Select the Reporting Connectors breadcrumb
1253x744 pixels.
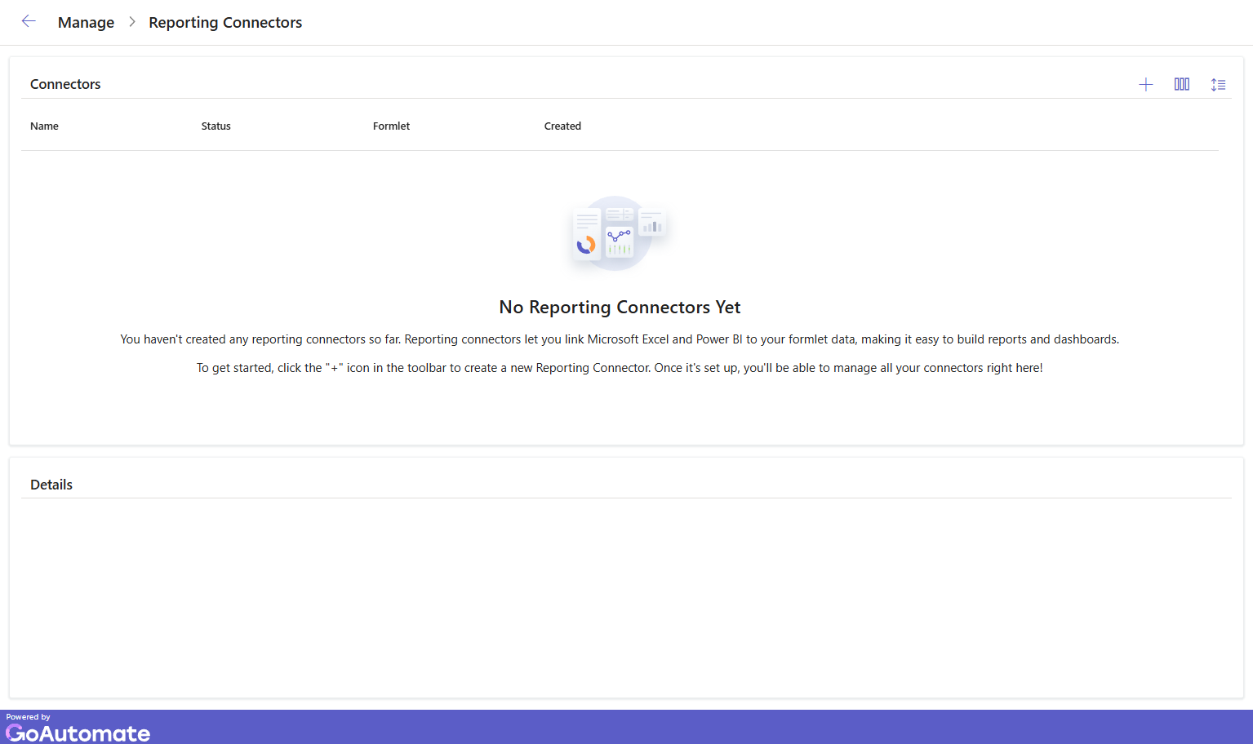point(225,23)
